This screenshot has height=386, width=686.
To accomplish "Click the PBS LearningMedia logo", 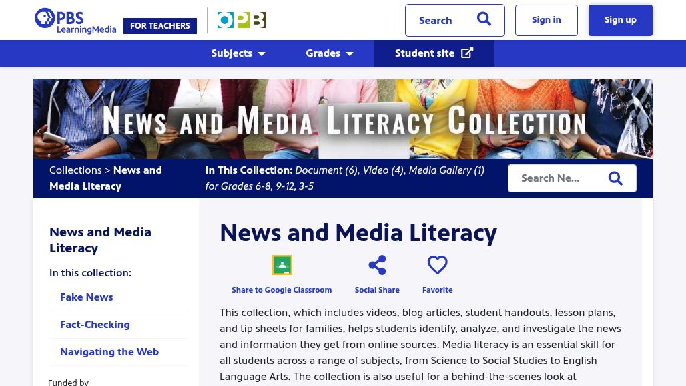I will tap(75, 21).
